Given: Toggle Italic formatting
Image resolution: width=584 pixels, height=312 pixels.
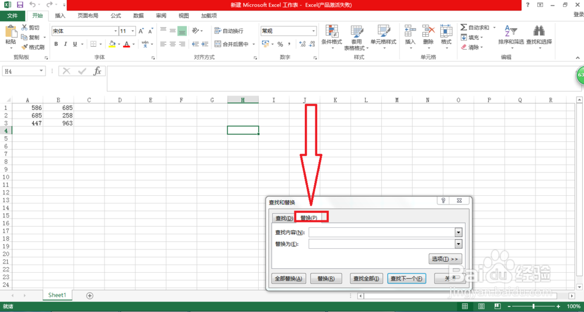Looking at the screenshot, I should tap(66, 44).
